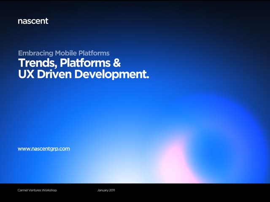This screenshot has width=270, height=202.
Task: Click the Carmel Ventures Workshop footer text
Action: click(x=37, y=191)
